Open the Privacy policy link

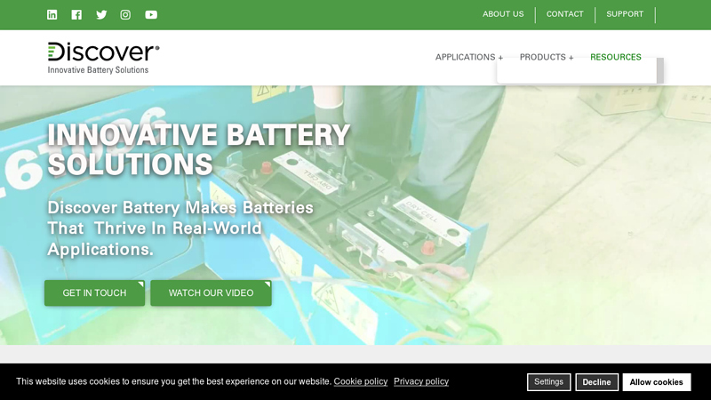(x=421, y=381)
